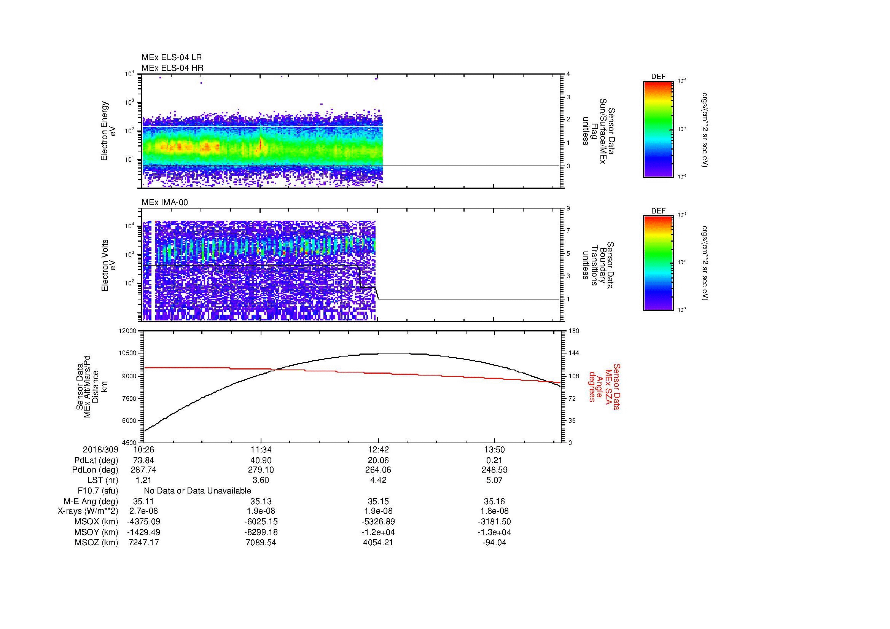Click the '144' SZA axis tick label

click(x=573, y=353)
